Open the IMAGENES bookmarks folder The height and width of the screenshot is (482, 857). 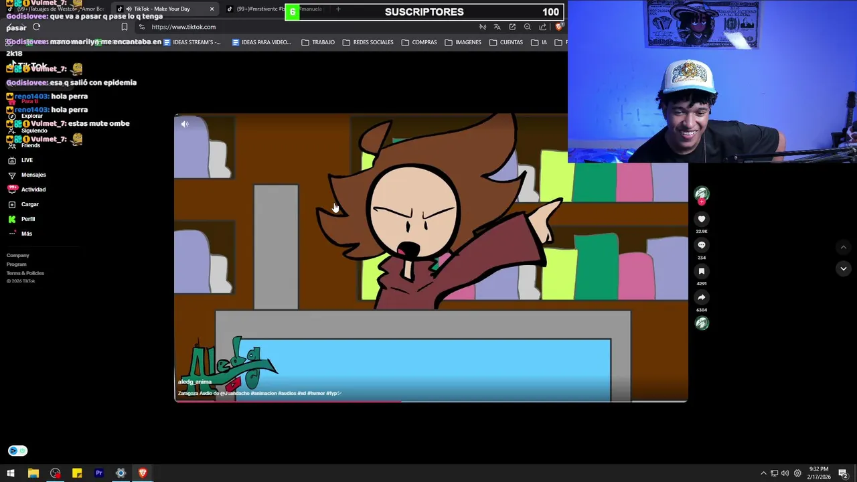pos(463,42)
